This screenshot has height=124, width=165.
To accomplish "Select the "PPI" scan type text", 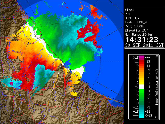I will [127, 14].
